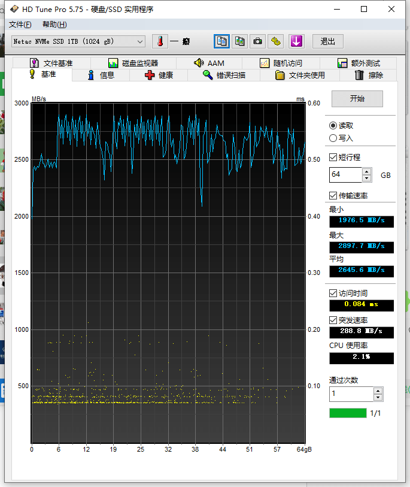Toggle the 访问时间 checkbox

click(x=333, y=294)
